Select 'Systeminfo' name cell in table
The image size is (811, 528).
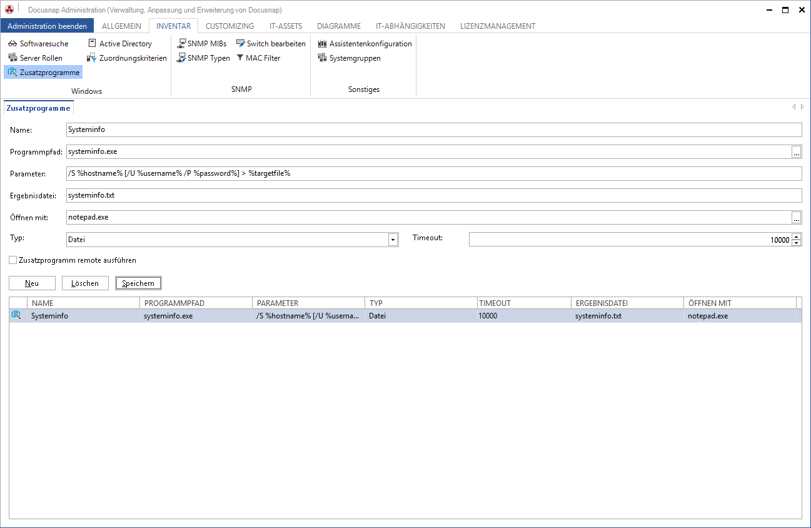click(83, 316)
